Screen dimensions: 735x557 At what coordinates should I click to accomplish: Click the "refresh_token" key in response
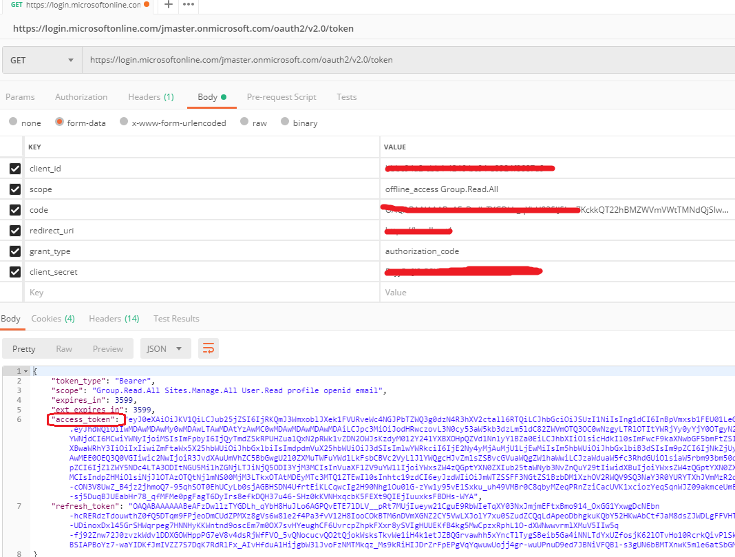tap(85, 506)
